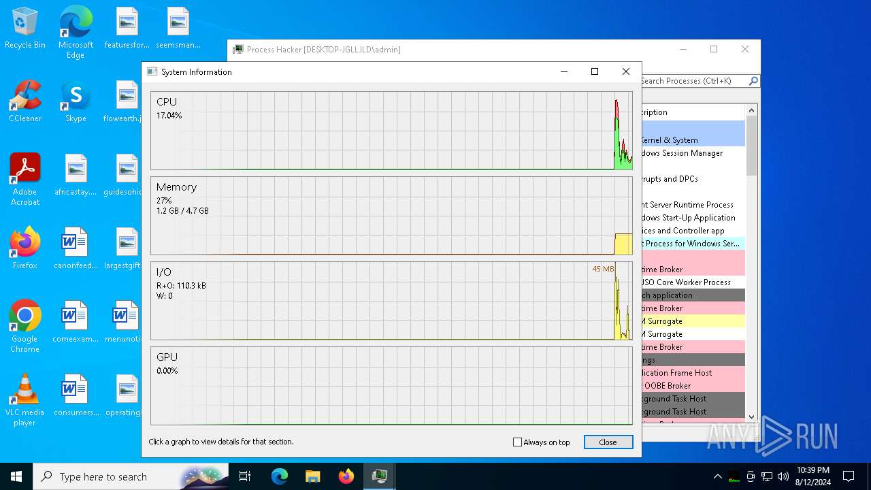871x490 pixels.
Task: Open the I/O graph section
Action: point(391,301)
